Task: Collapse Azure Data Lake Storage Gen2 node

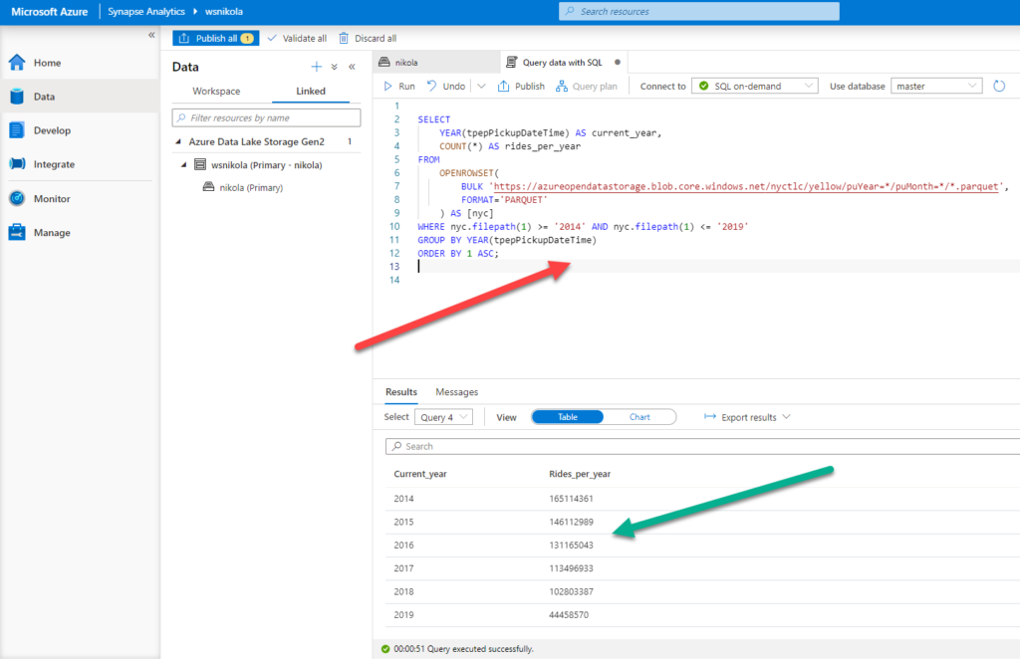Action: coord(178,141)
